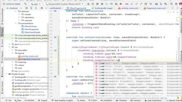
Task: Open the Git tool window
Action: click(x=9, y=100)
